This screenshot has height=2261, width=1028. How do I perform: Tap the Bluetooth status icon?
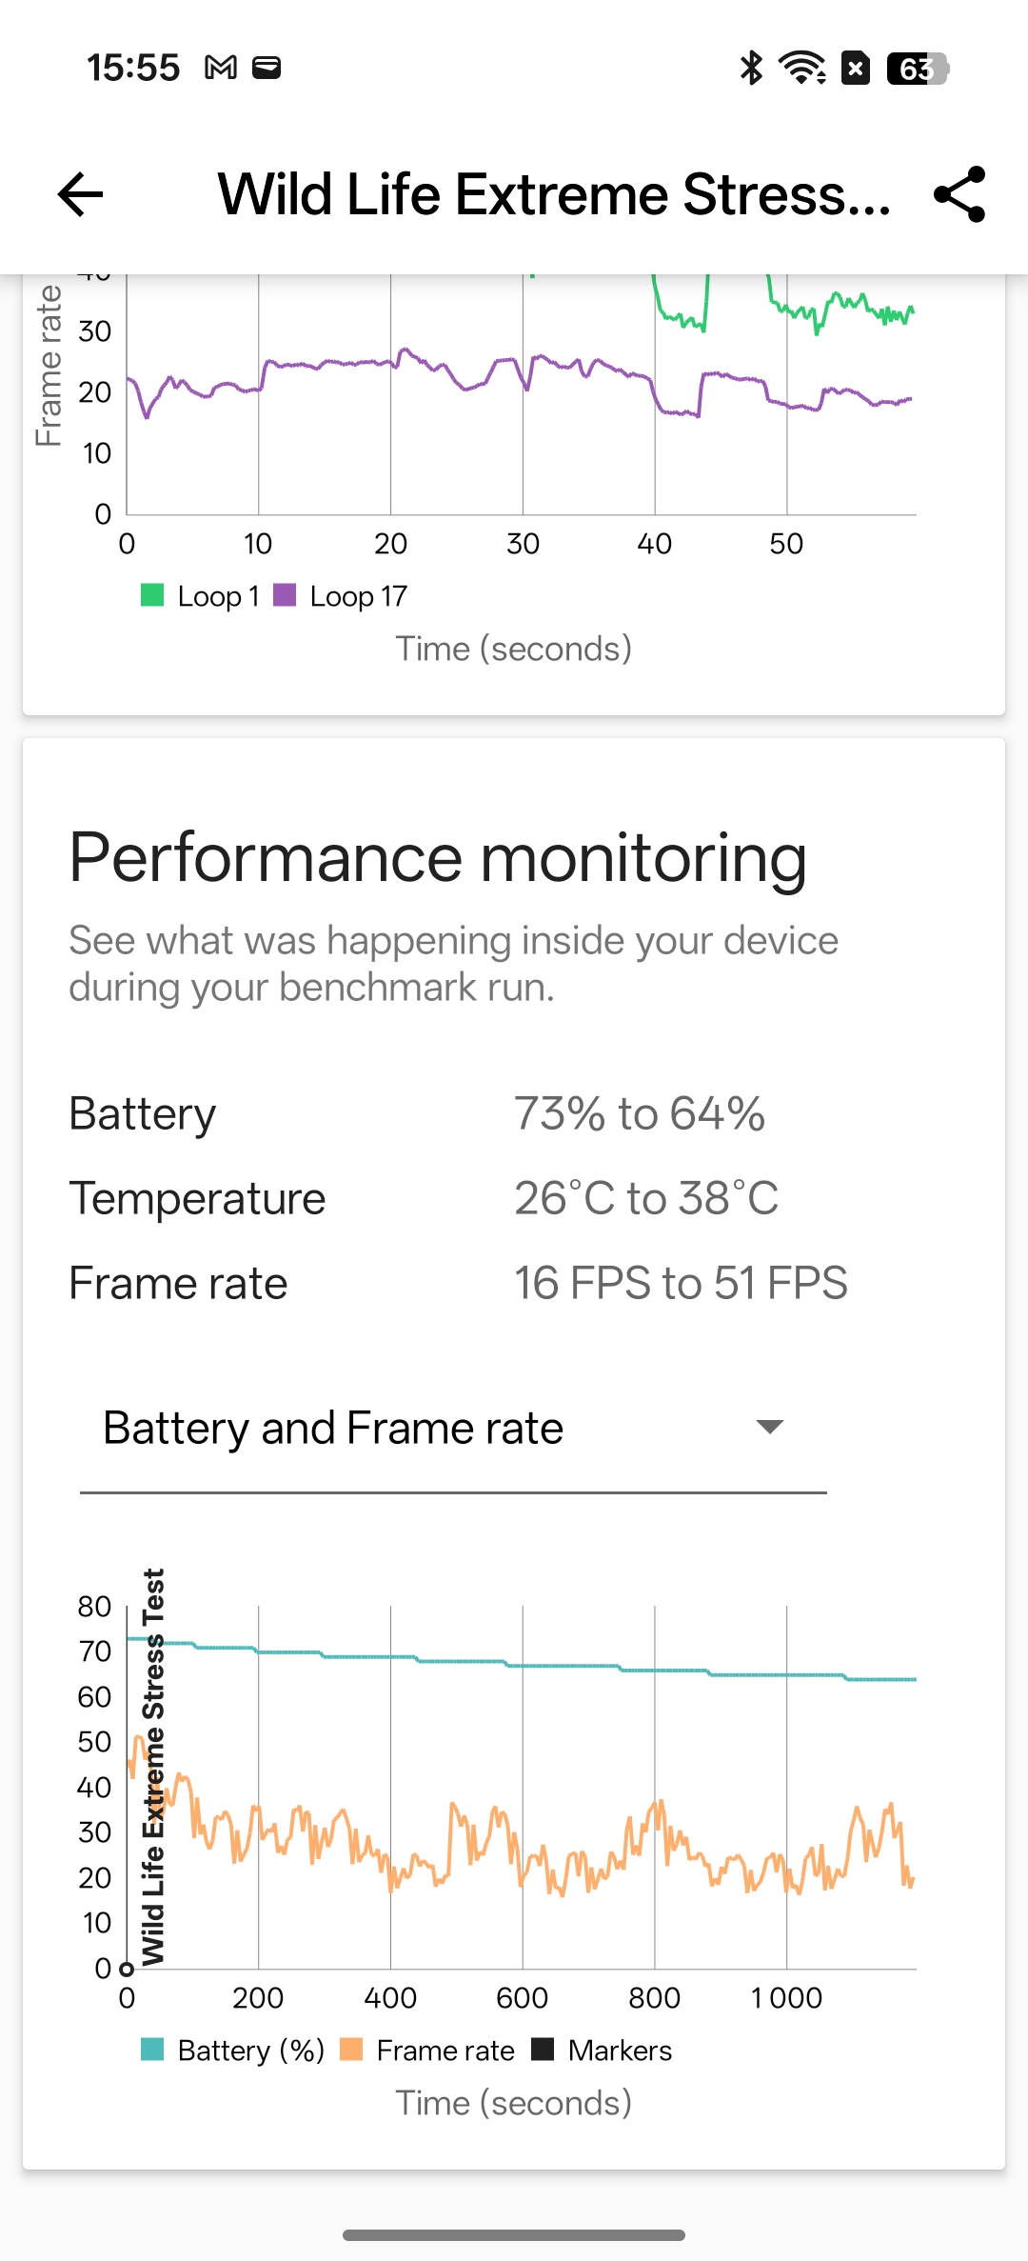(752, 68)
